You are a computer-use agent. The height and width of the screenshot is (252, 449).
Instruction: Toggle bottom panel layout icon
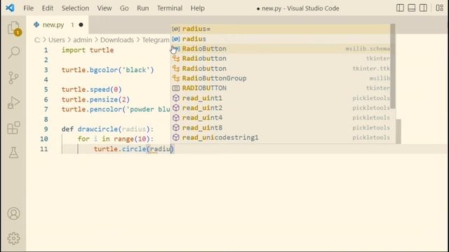coord(412,8)
